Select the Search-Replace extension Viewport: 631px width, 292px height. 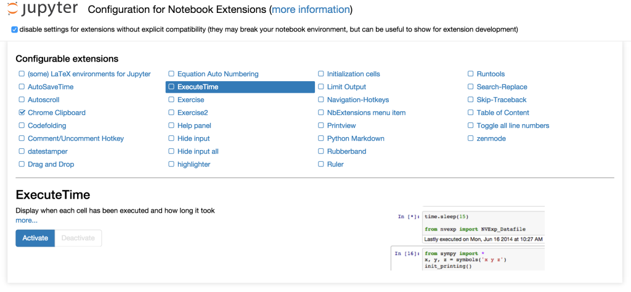[502, 87]
